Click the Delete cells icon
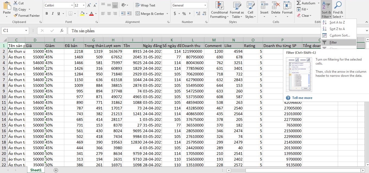Screen dimensions: 369x173 tap(276, 5)
